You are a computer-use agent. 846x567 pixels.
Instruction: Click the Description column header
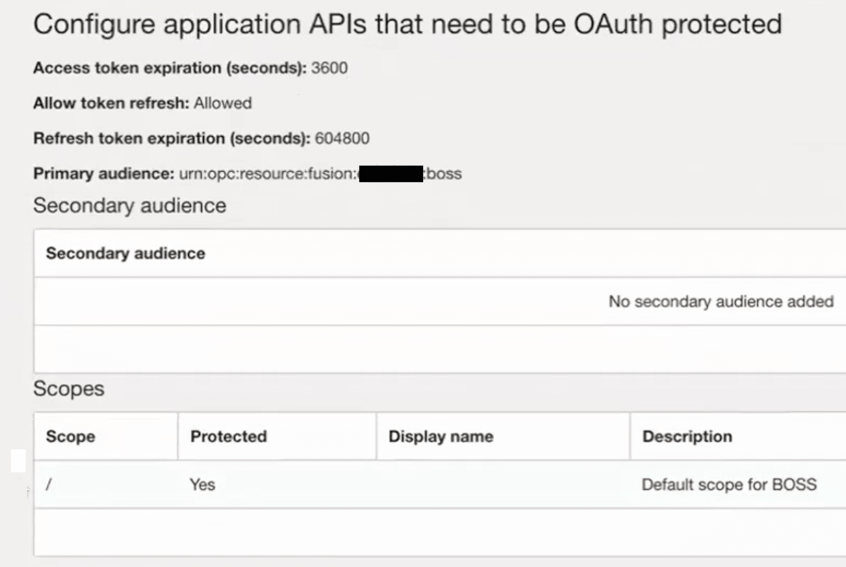click(687, 436)
